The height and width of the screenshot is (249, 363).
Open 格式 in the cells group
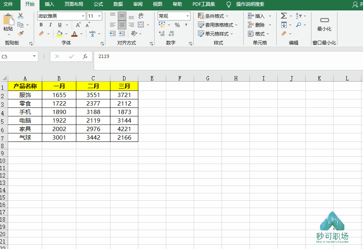(x=258, y=34)
